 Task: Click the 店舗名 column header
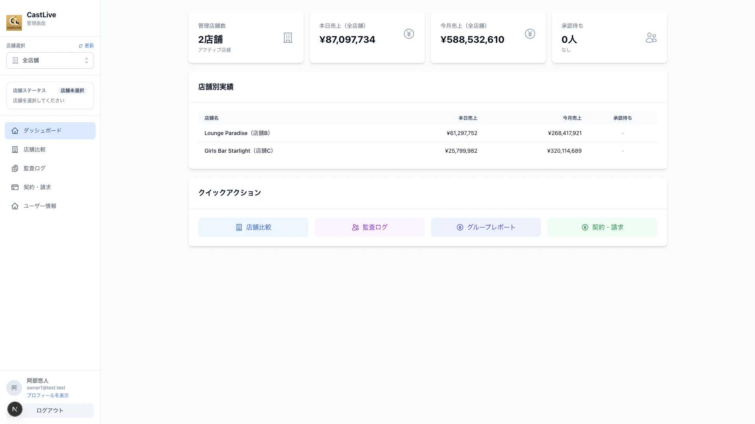coord(212,118)
